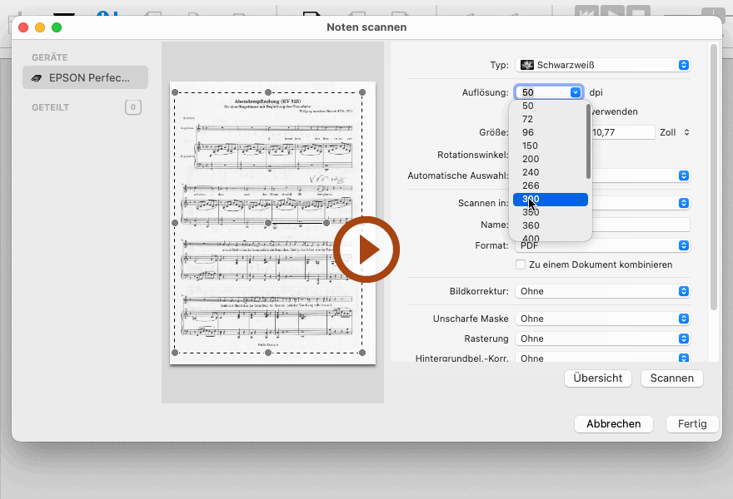Open the Unscharfe Maske dropdown

click(x=603, y=319)
